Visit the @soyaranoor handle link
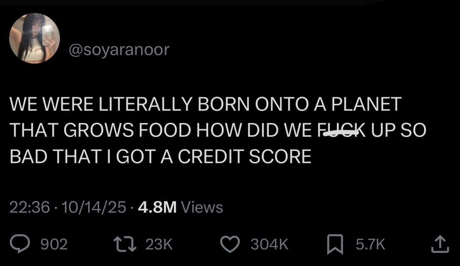 point(119,50)
